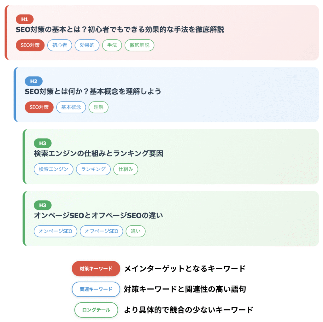Select the red SEO対策 tag under H1
Image resolution: width=323 pixels, height=322 pixels.
click(x=30, y=45)
